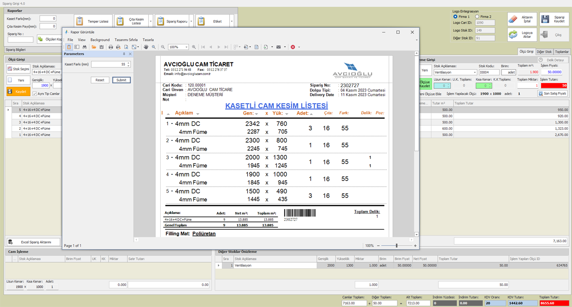572x307 pixels.
Task: Click the Tasarla menu item
Action: pos(148,40)
